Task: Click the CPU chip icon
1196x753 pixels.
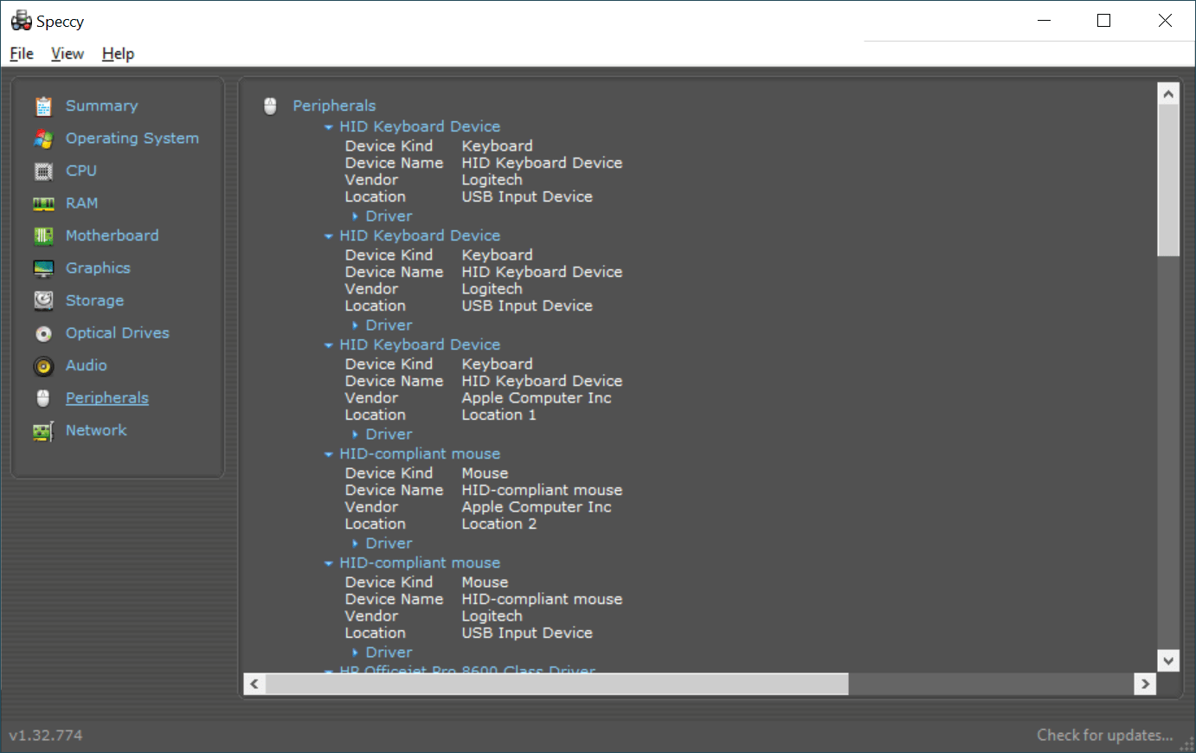Action: pyautogui.click(x=43, y=171)
